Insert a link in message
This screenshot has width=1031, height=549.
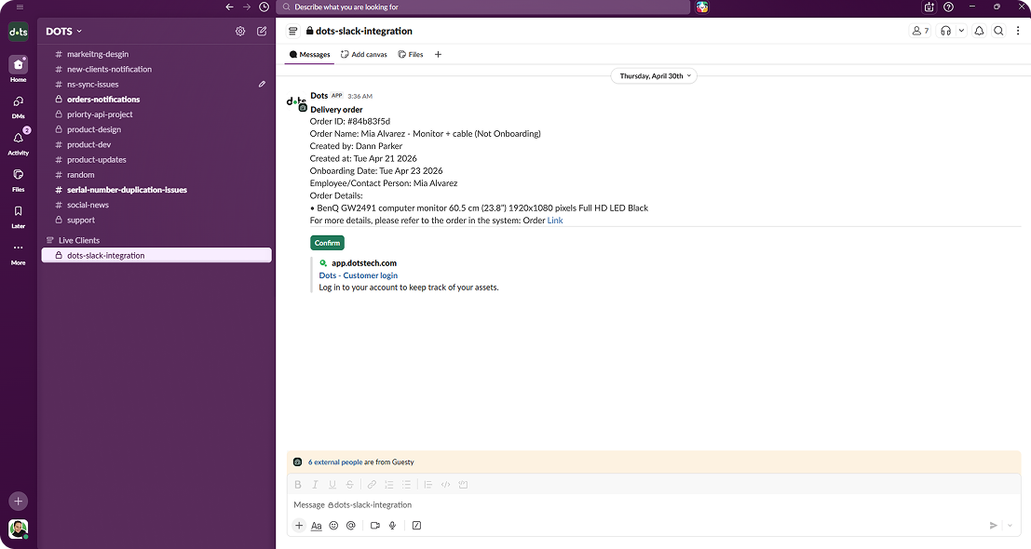tap(372, 485)
